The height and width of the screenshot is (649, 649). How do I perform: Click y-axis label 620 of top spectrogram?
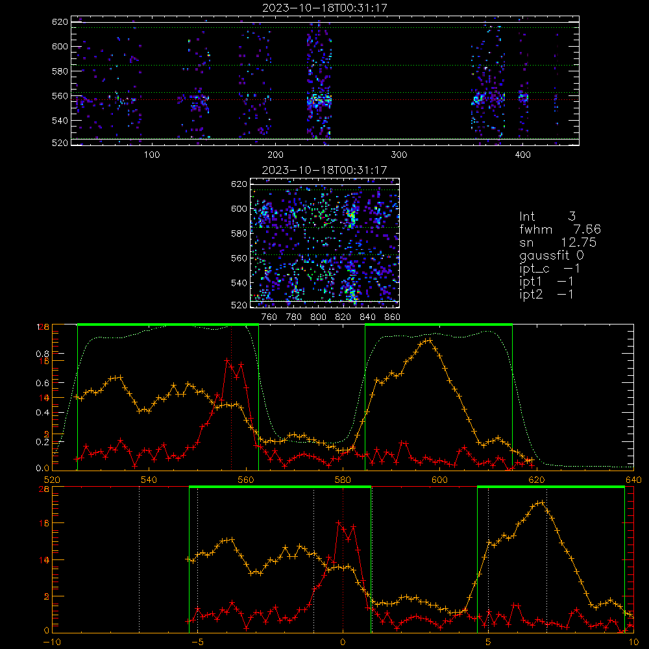coord(60,22)
